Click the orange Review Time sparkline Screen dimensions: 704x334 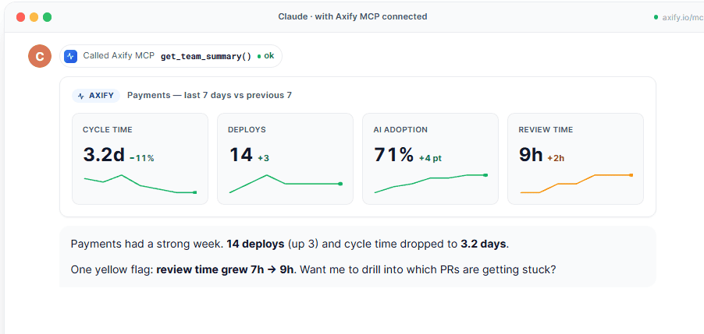[x=576, y=184]
